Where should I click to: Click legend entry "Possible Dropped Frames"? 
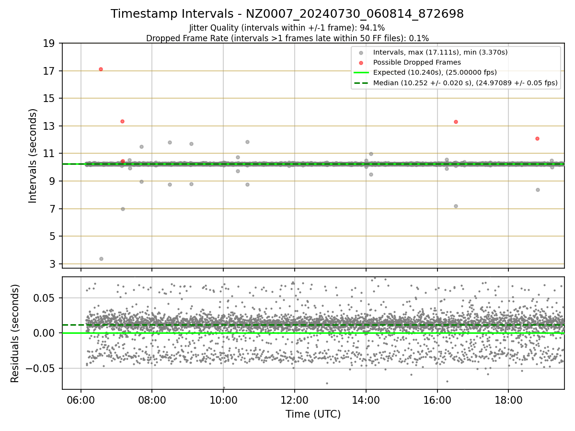tap(417, 62)
